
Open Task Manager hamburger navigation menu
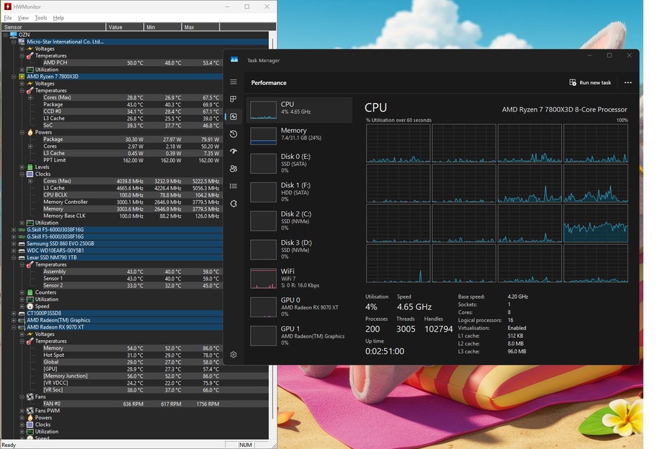pyautogui.click(x=233, y=82)
